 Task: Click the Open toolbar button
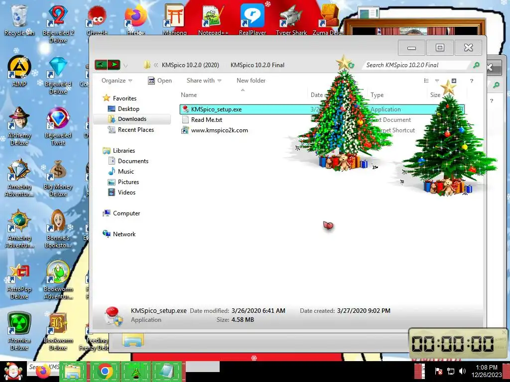[160, 81]
